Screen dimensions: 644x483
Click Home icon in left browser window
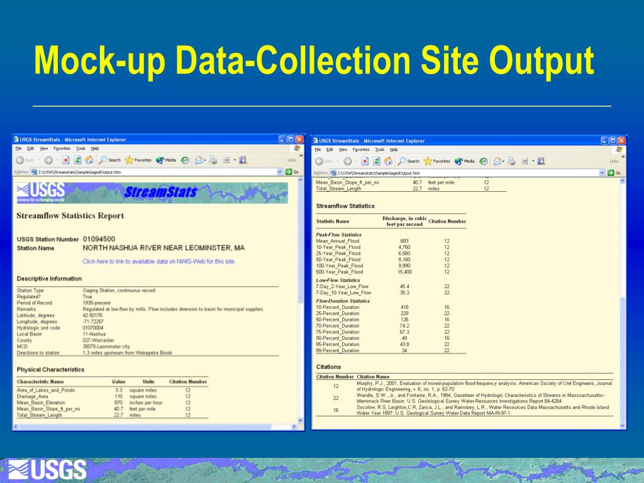(89, 160)
